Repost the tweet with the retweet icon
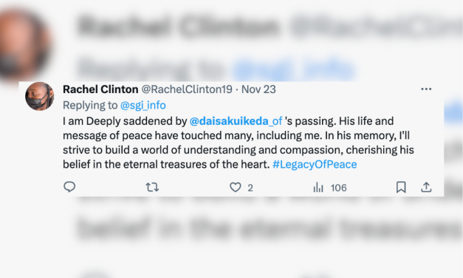The height and width of the screenshot is (278, 463). point(152,187)
